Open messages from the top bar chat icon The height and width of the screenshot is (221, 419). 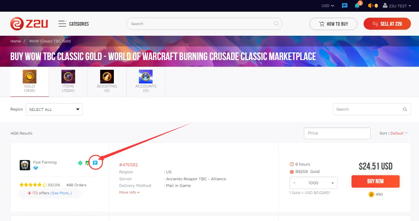[x=345, y=6]
